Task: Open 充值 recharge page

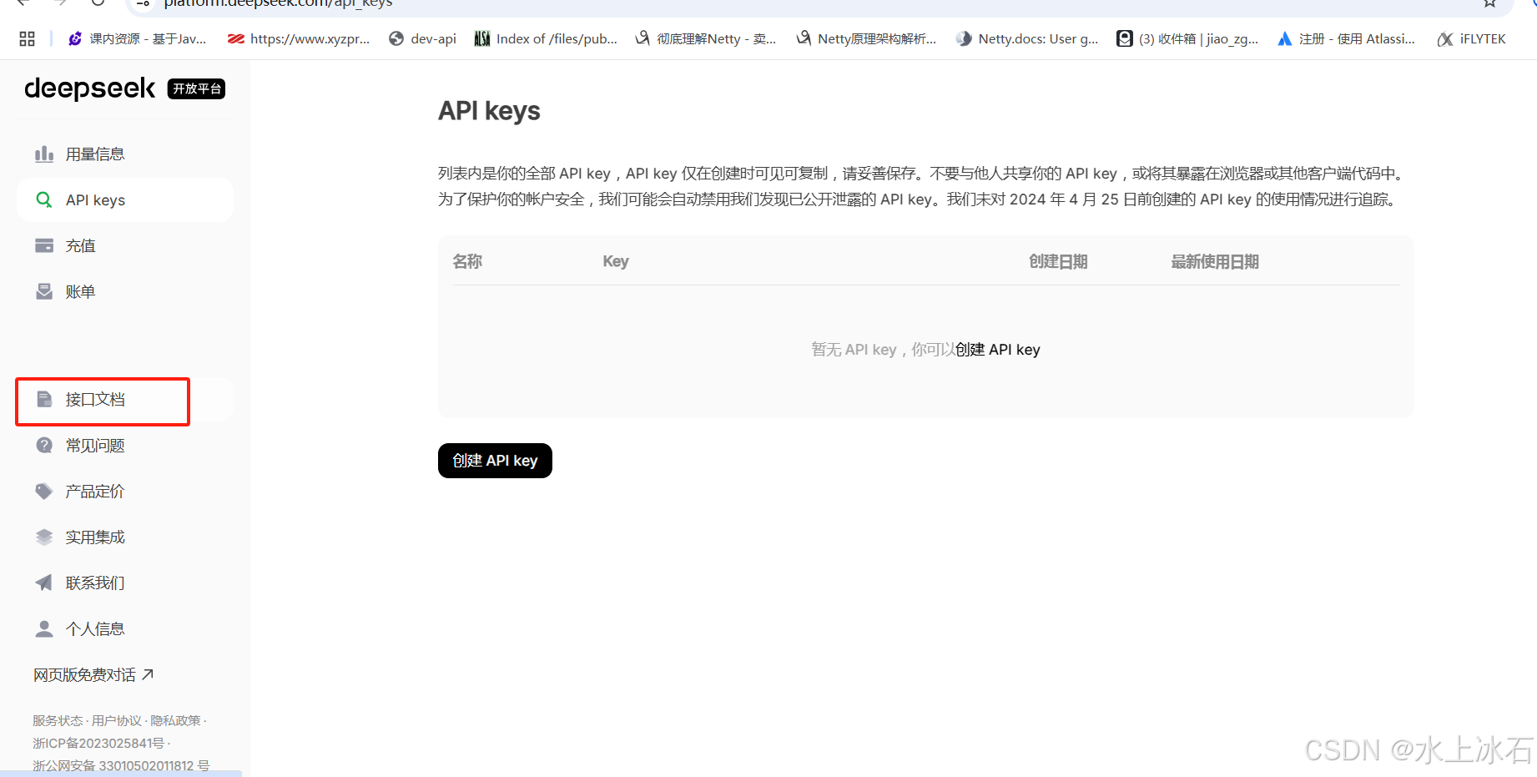Action: tap(125, 245)
